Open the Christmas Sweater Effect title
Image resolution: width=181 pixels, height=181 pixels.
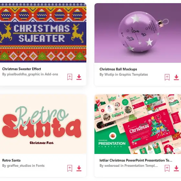point(22,69)
